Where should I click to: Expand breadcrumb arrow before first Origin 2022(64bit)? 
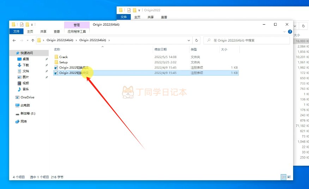pyautogui.click(x=43, y=40)
